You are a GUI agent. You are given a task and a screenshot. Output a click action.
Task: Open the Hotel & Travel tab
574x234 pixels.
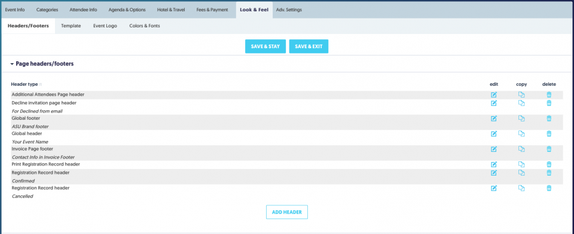[x=171, y=10]
